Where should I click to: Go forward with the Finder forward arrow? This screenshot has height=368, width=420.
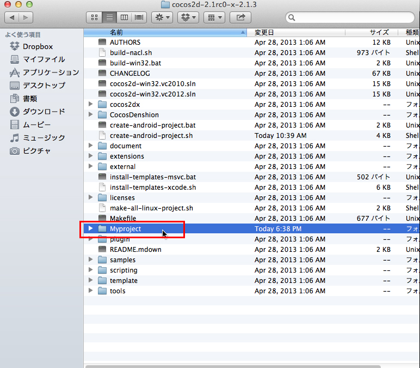pos(26,17)
